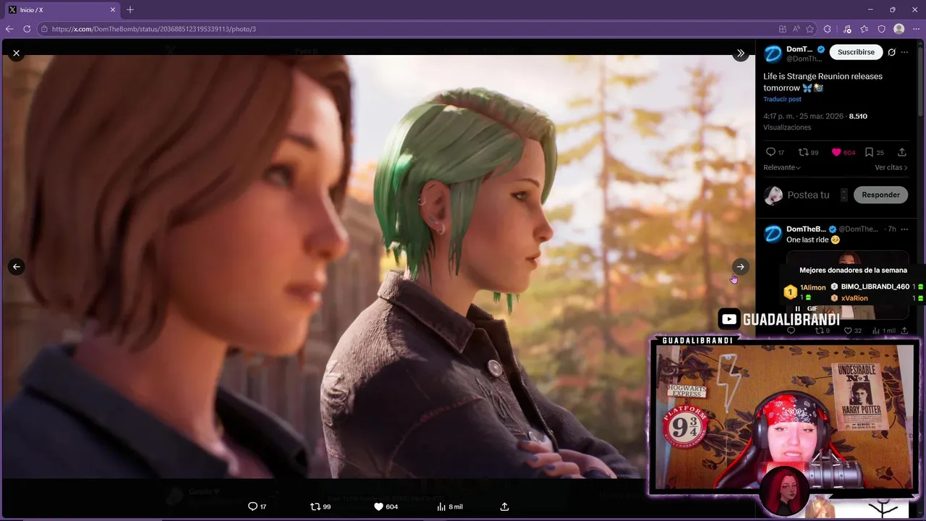Open DomTheBomb profile avatar in main post
The height and width of the screenshot is (521, 926).
pyautogui.click(x=773, y=54)
